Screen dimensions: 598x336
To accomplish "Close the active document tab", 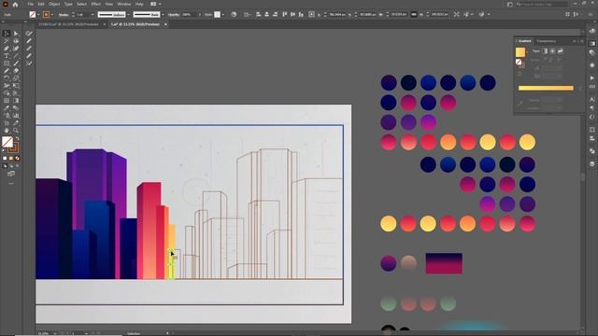I will (165, 24).
